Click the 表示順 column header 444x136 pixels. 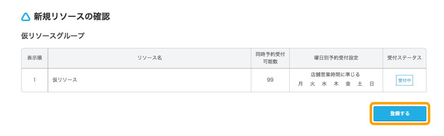pos(35,58)
